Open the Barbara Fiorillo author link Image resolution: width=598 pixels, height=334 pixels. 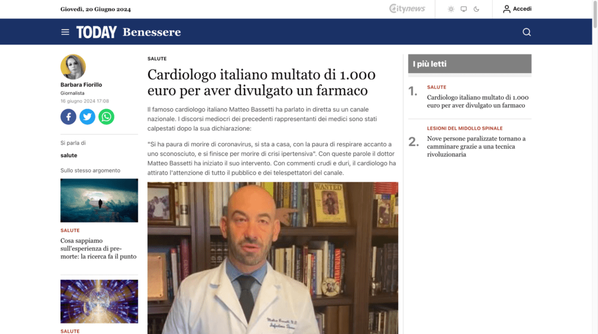(81, 85)
